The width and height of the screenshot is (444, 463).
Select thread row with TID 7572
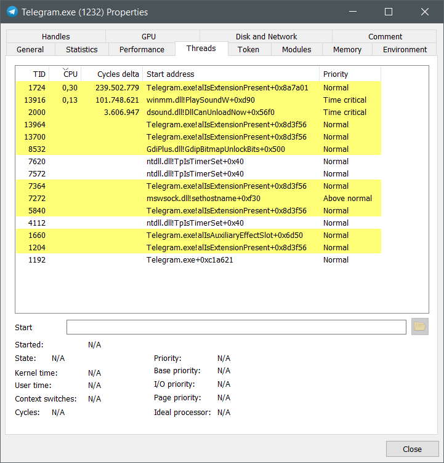(x=198, y=174)
